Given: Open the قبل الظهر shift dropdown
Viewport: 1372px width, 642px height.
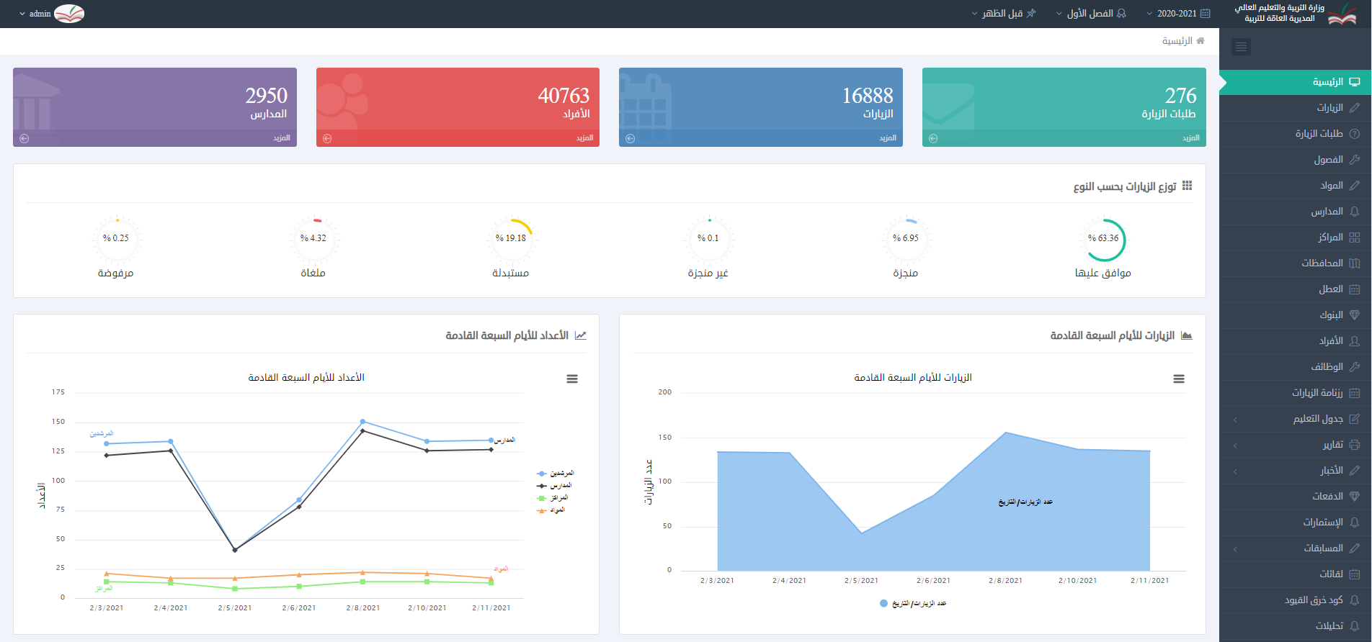Looking at the screenshot, I should 1004,14.
